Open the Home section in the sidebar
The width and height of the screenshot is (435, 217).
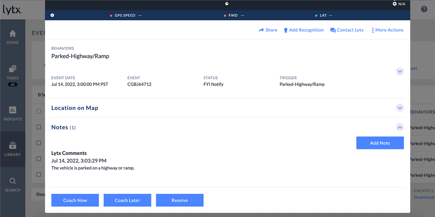pyautogui.click(x=12, y=37)
